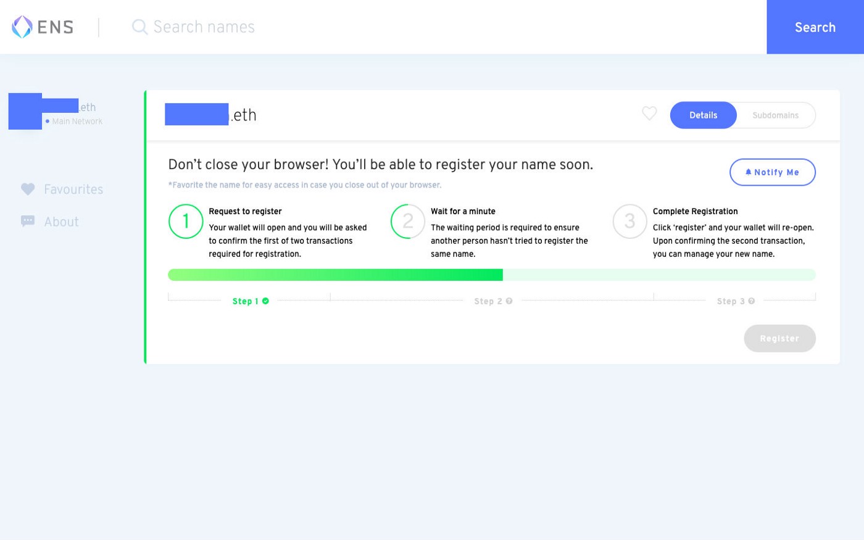Viewport: 864px width, 540px height.
Task: Click the ENS logo
Action: [x=41, y=27]
